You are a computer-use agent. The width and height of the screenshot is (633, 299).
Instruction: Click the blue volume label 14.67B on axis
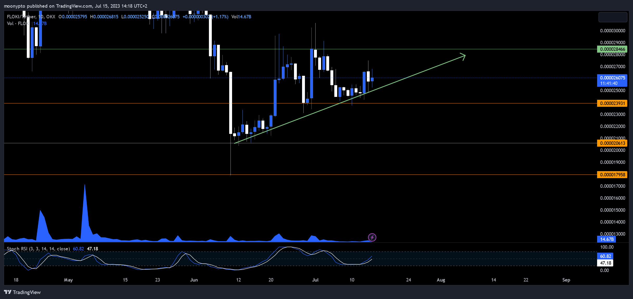(x=607, y=239)
